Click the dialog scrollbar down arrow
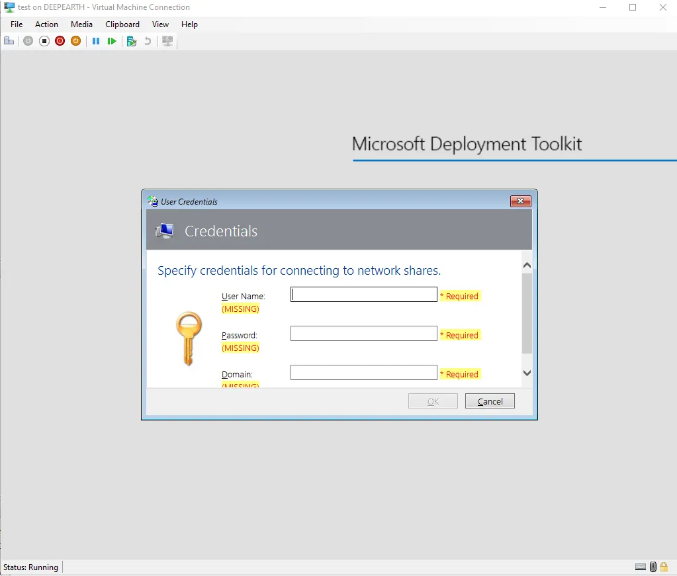 click(x=527, y=373)
